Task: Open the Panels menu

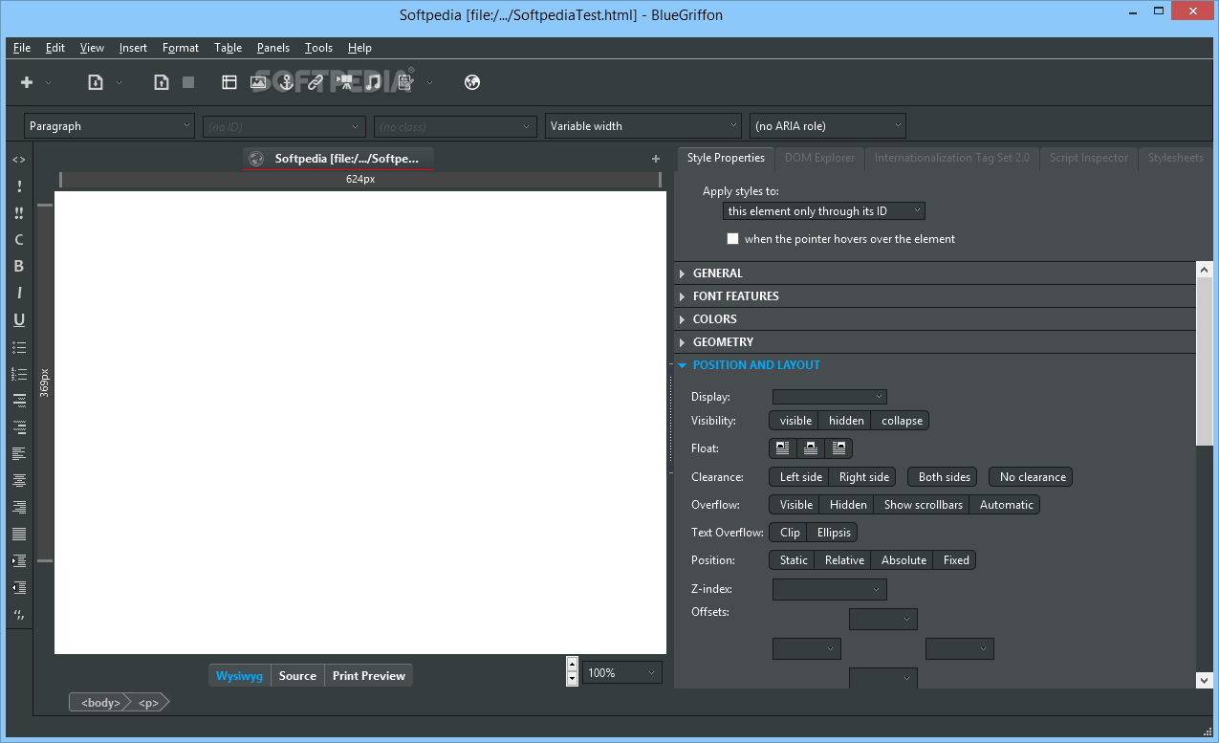Action: click(273, 48)
